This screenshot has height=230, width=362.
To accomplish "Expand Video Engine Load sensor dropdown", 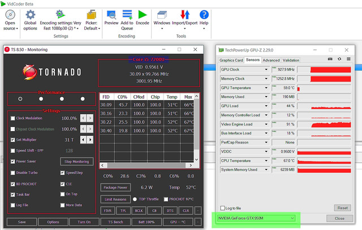I will coord(266,124).
